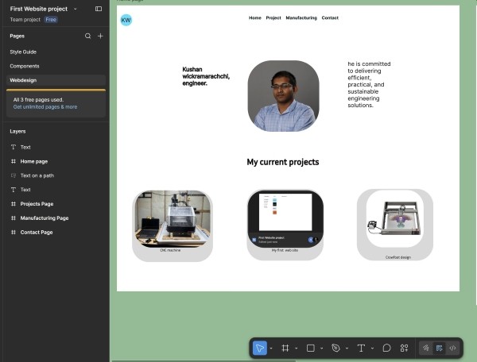
Task: Select the Crowfoot design project card
Action: pyautogui.click(x=395, y=225)
